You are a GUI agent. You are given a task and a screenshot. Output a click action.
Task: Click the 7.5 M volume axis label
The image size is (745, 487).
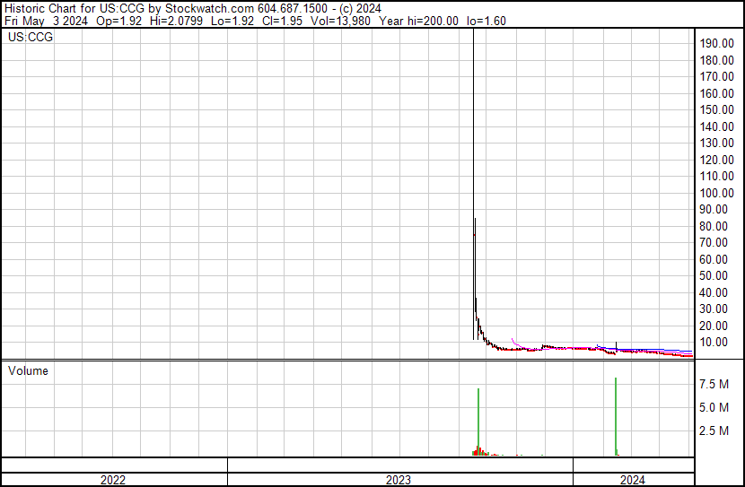coord(714,385)
